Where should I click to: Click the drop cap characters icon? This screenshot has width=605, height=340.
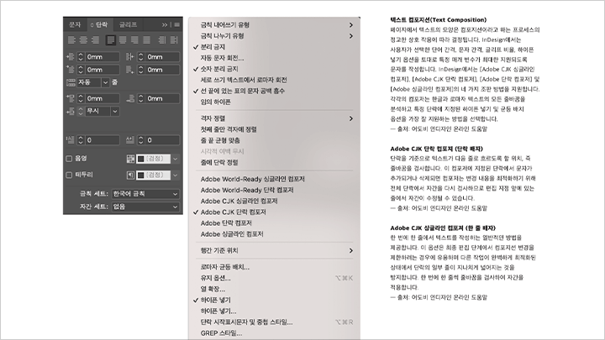(130, 140)
